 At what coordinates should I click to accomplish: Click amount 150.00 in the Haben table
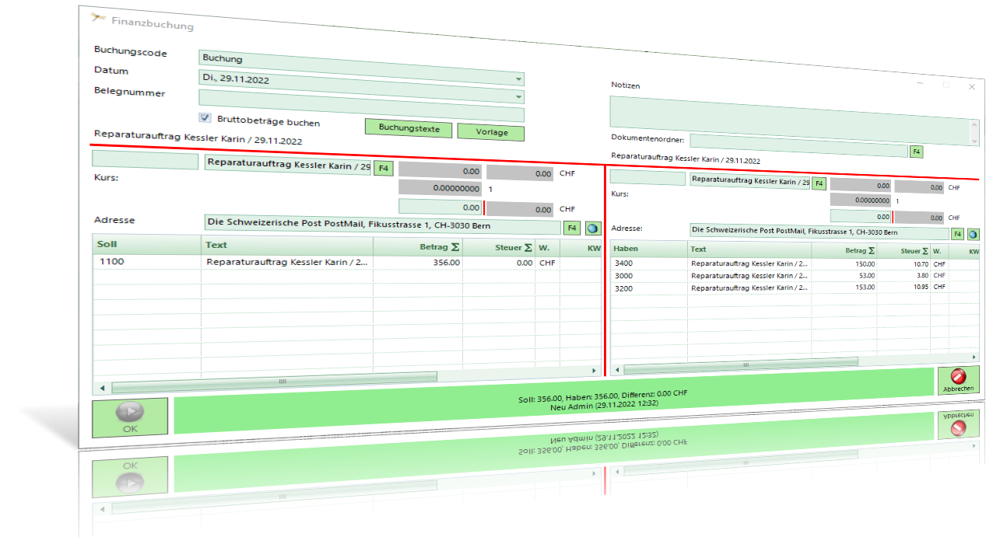(x=865, y=263)
